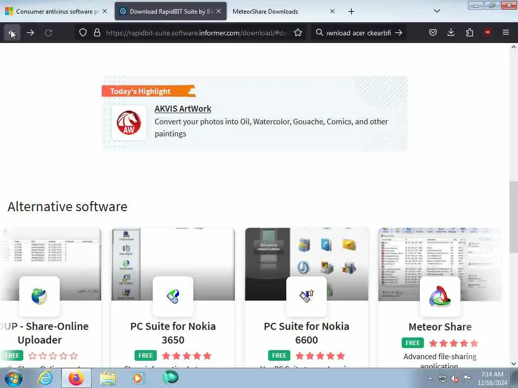Click the FREE badge under Nokia 3650
518x388 pixels.
(x=146, y=356)
